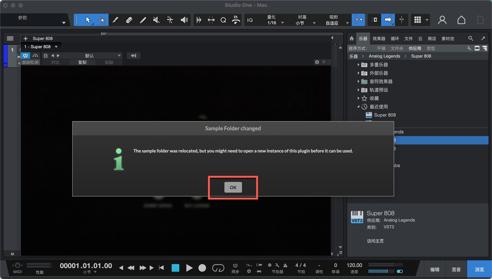Switch to the 效果器 browser tab
The width and height of the screenshot is (492, 279).
point(379,38)
